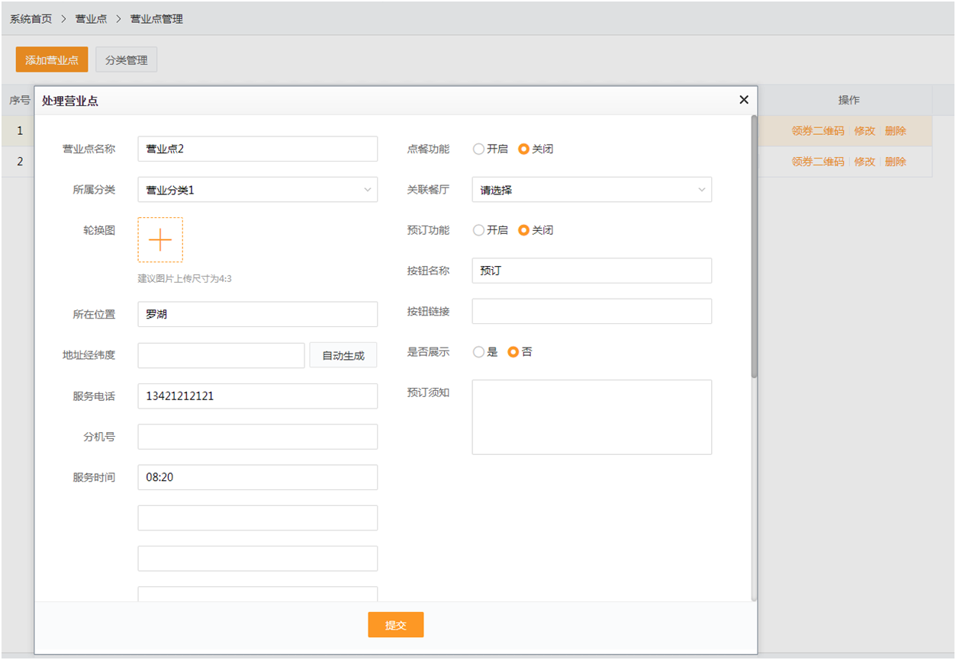Go to 系统首页 in breadcrumb
The image size is (956, 660).
31,19
